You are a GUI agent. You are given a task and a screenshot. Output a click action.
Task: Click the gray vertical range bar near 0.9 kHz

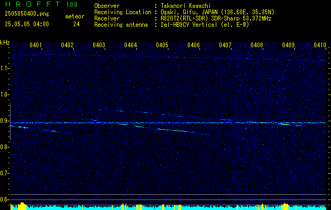click(x=11, y=121)
